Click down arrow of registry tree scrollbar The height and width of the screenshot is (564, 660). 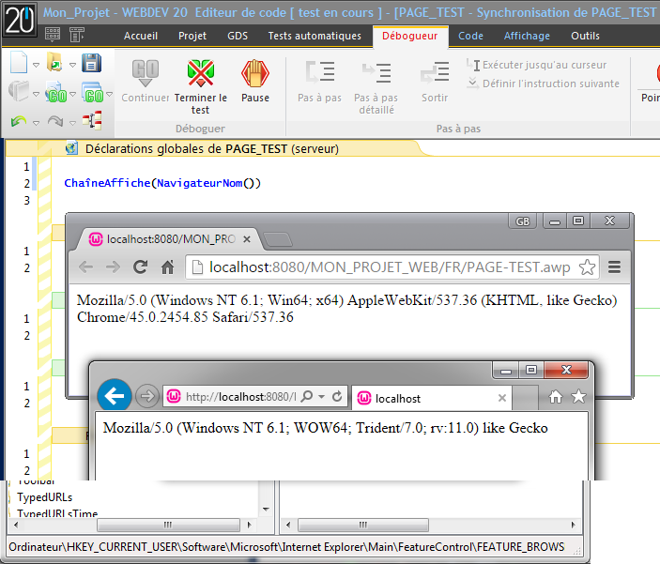point(266,510)
